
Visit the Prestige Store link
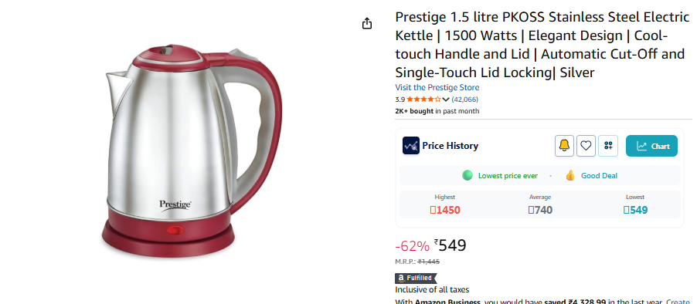pos(437,87)
